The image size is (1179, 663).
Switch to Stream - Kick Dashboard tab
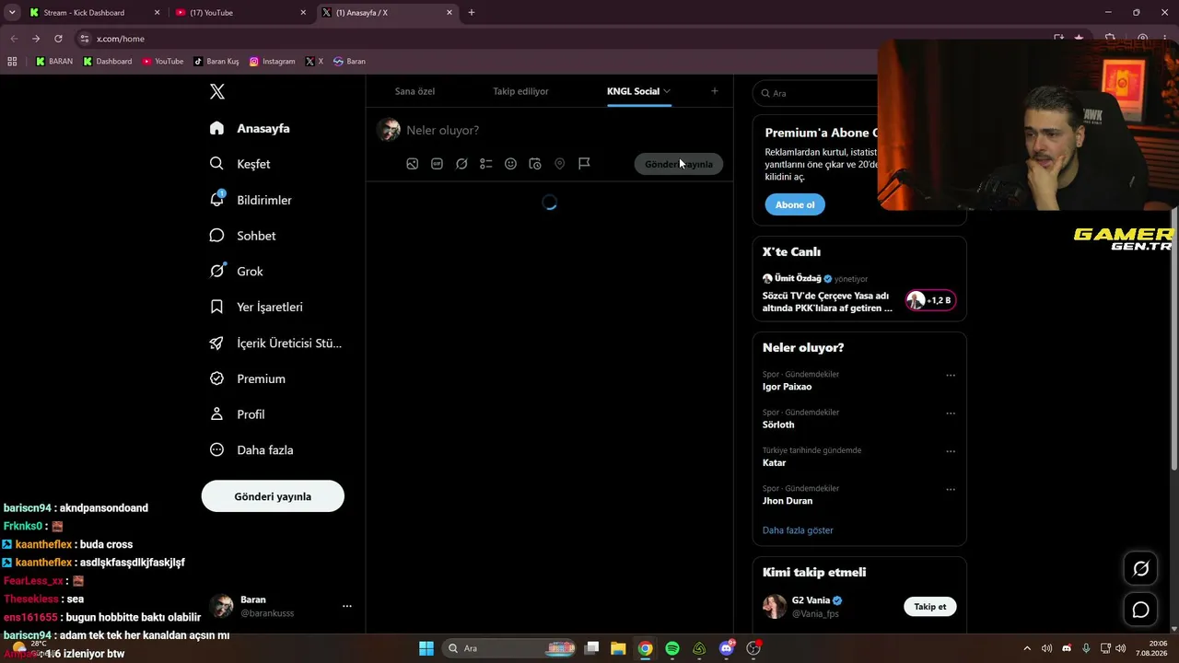point(92,13)
